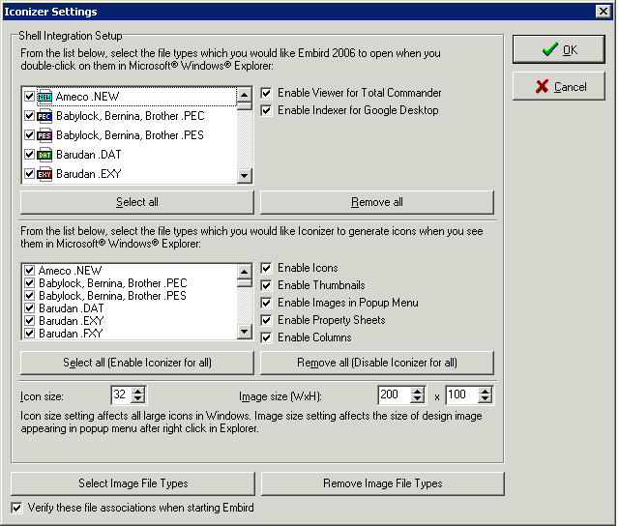Click Remove all (Disable Iconizer for all)
The image size is (619, 526).
click(x=377, y=363)
